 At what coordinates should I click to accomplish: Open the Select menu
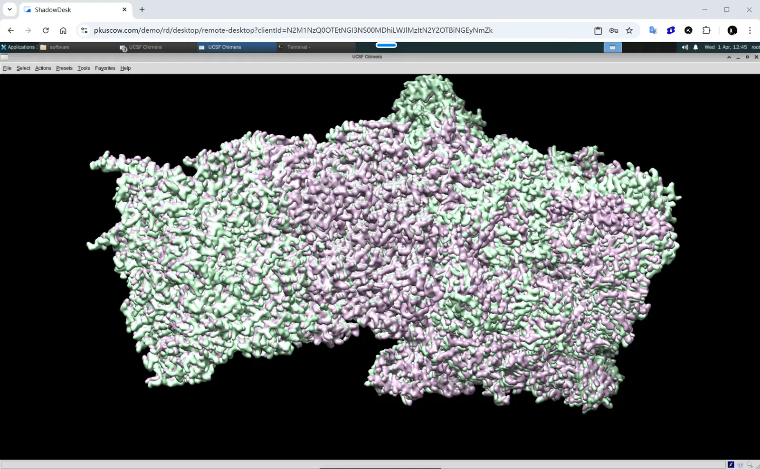[x=23, y=68]
